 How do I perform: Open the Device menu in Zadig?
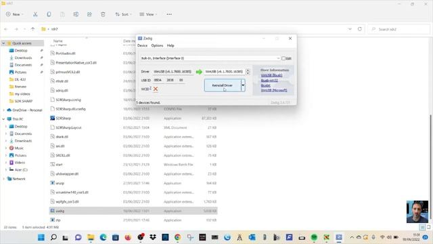click(x=143, y=45)
